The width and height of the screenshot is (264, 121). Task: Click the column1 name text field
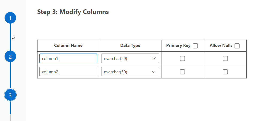pyautogui.click(x=68, y=58)
